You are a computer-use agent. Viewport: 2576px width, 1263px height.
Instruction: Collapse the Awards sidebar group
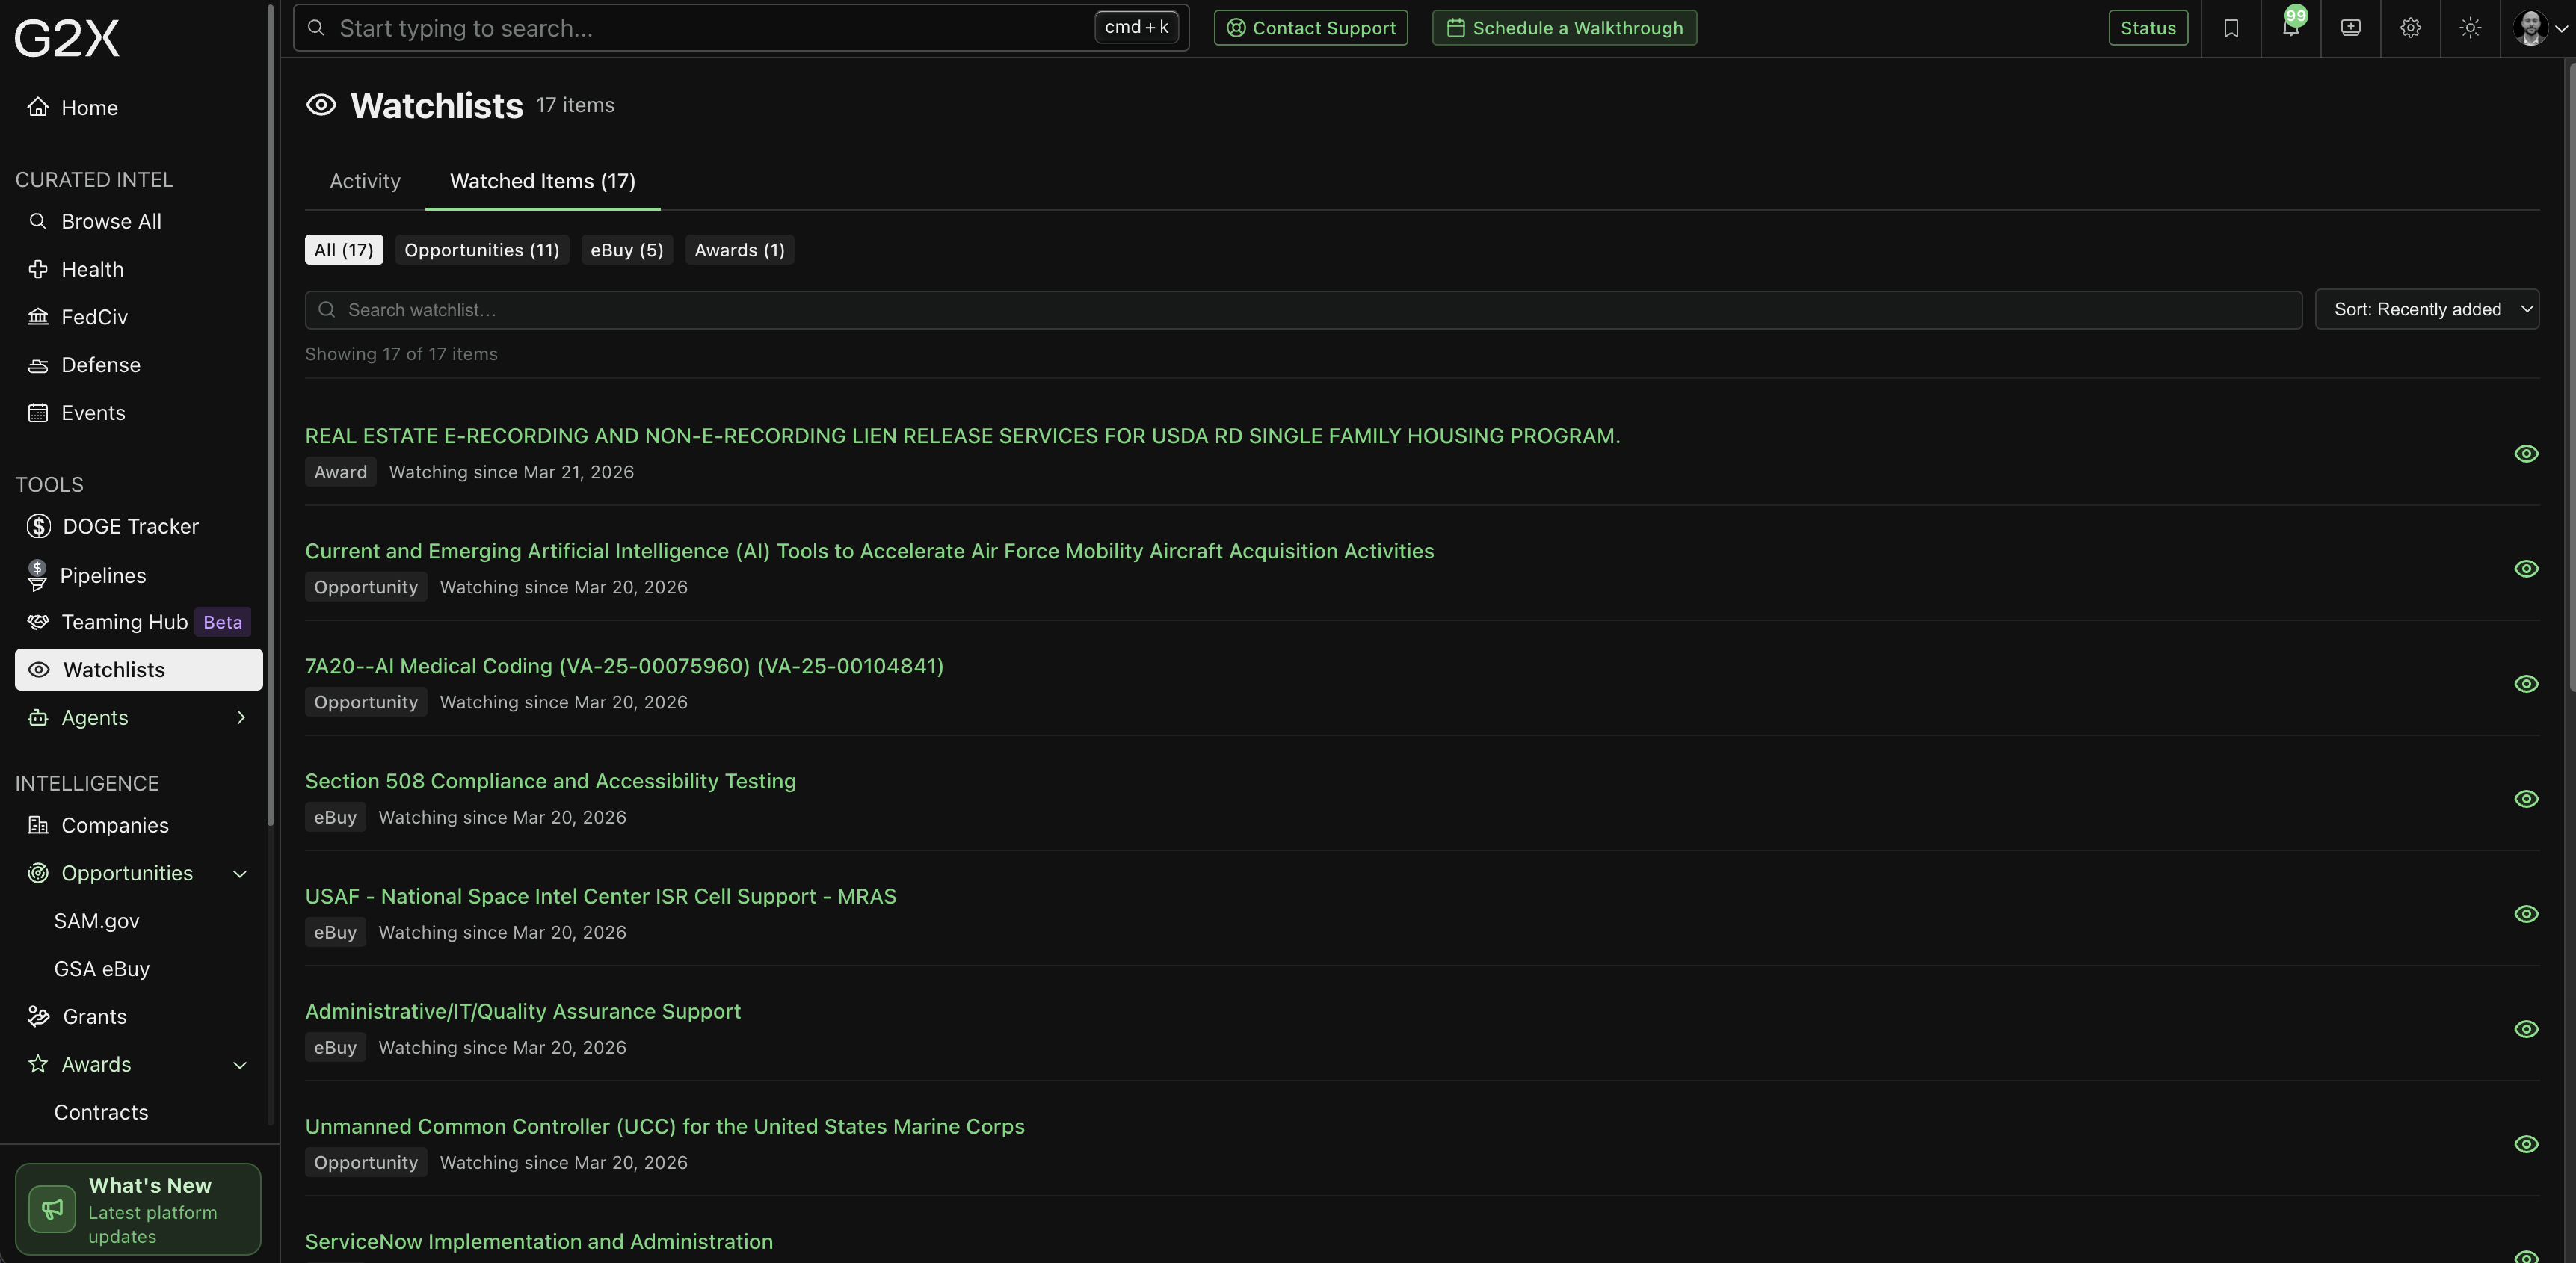(x=240, y=1065)
